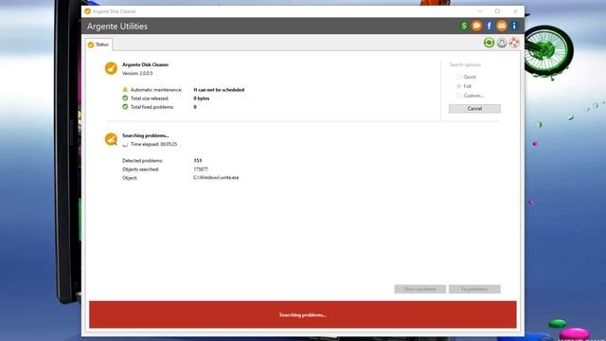
Task: Maximize the Argente Disk Cleaner window
Action: (x=497, y=11)
